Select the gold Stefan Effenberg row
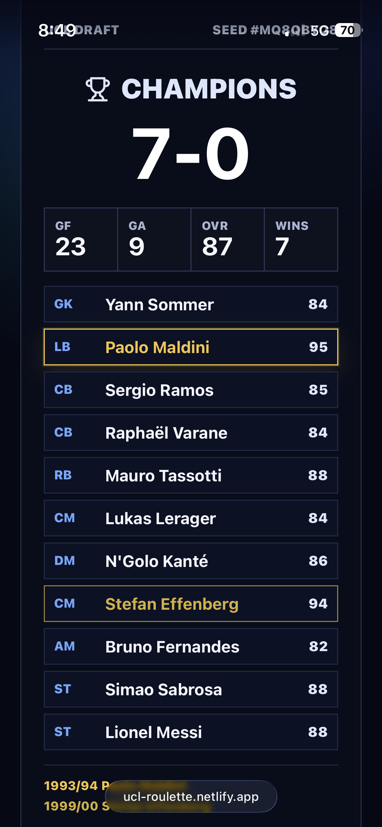Image resolution: width=382 pixels, height=827 pixels. (x=191, y=604)
